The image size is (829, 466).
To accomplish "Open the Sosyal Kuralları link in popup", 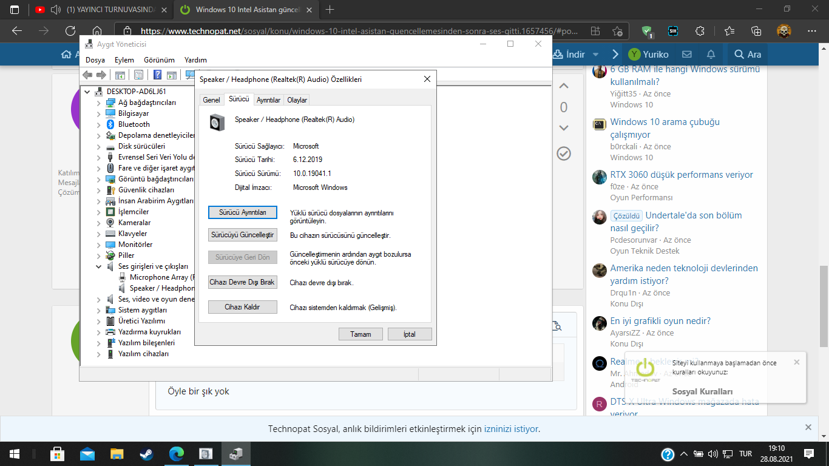I will click(x=702, y=391).
